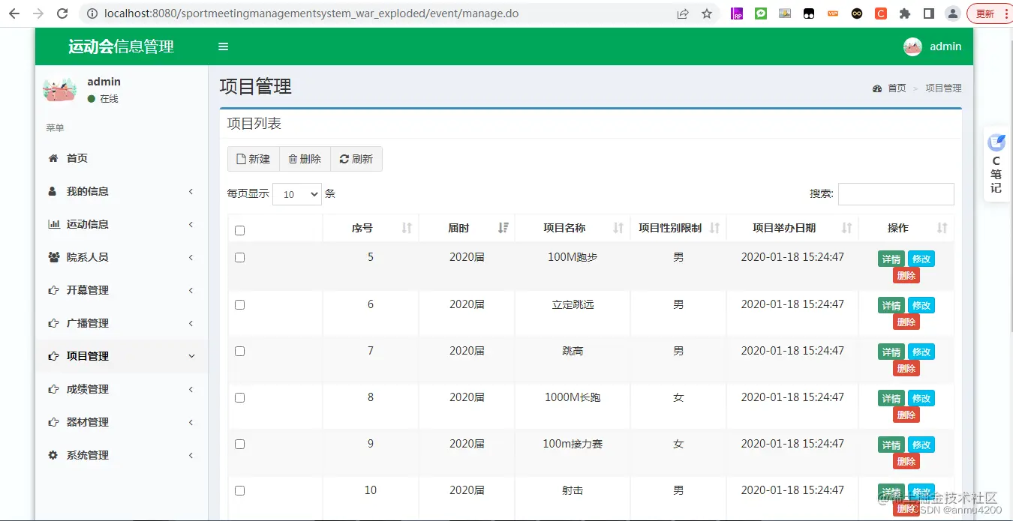Click the green chat extension icon
Viewport: 1013px width, 521px height.
coord(761,13)
